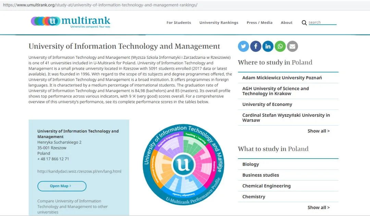Share page via Facebook icon
Viewport: 370px width, 216px height.
(256, 46)
